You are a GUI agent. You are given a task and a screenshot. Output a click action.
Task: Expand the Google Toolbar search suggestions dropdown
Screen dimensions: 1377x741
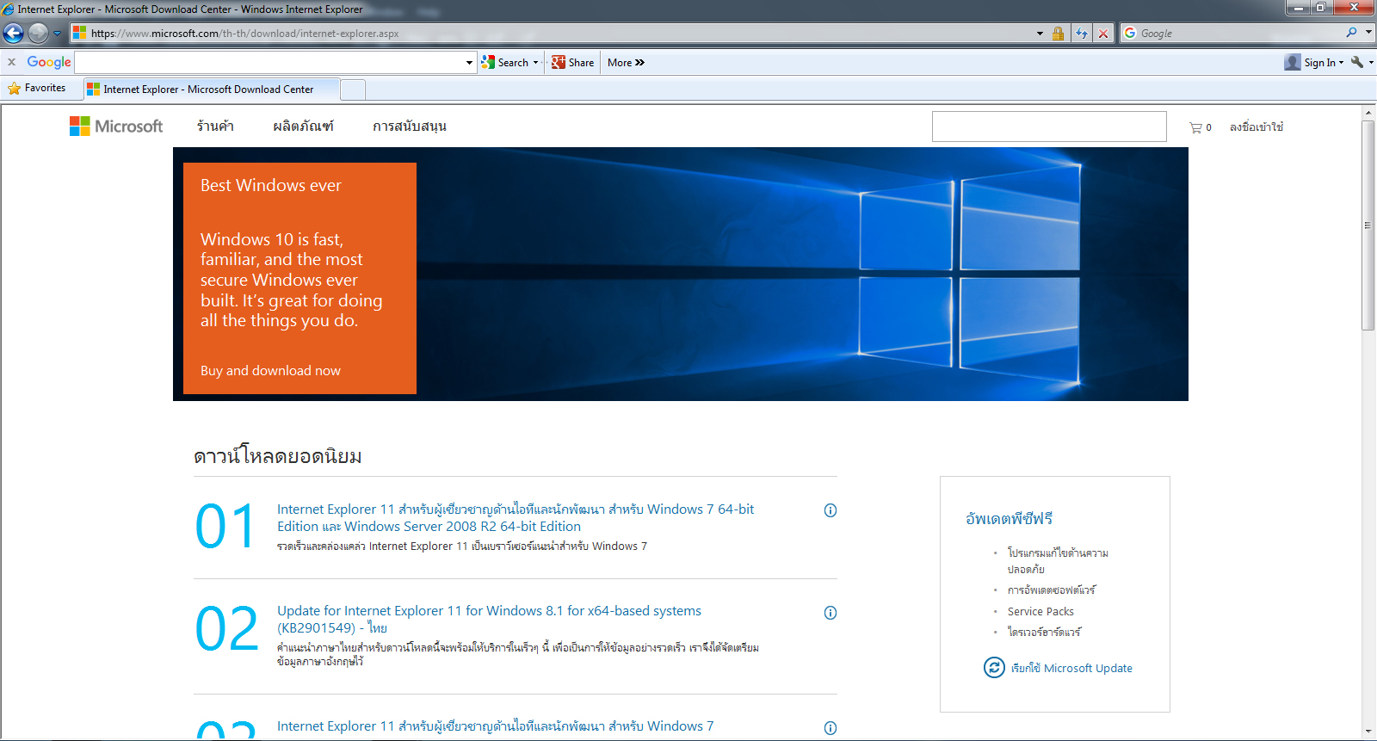point(469,62)
